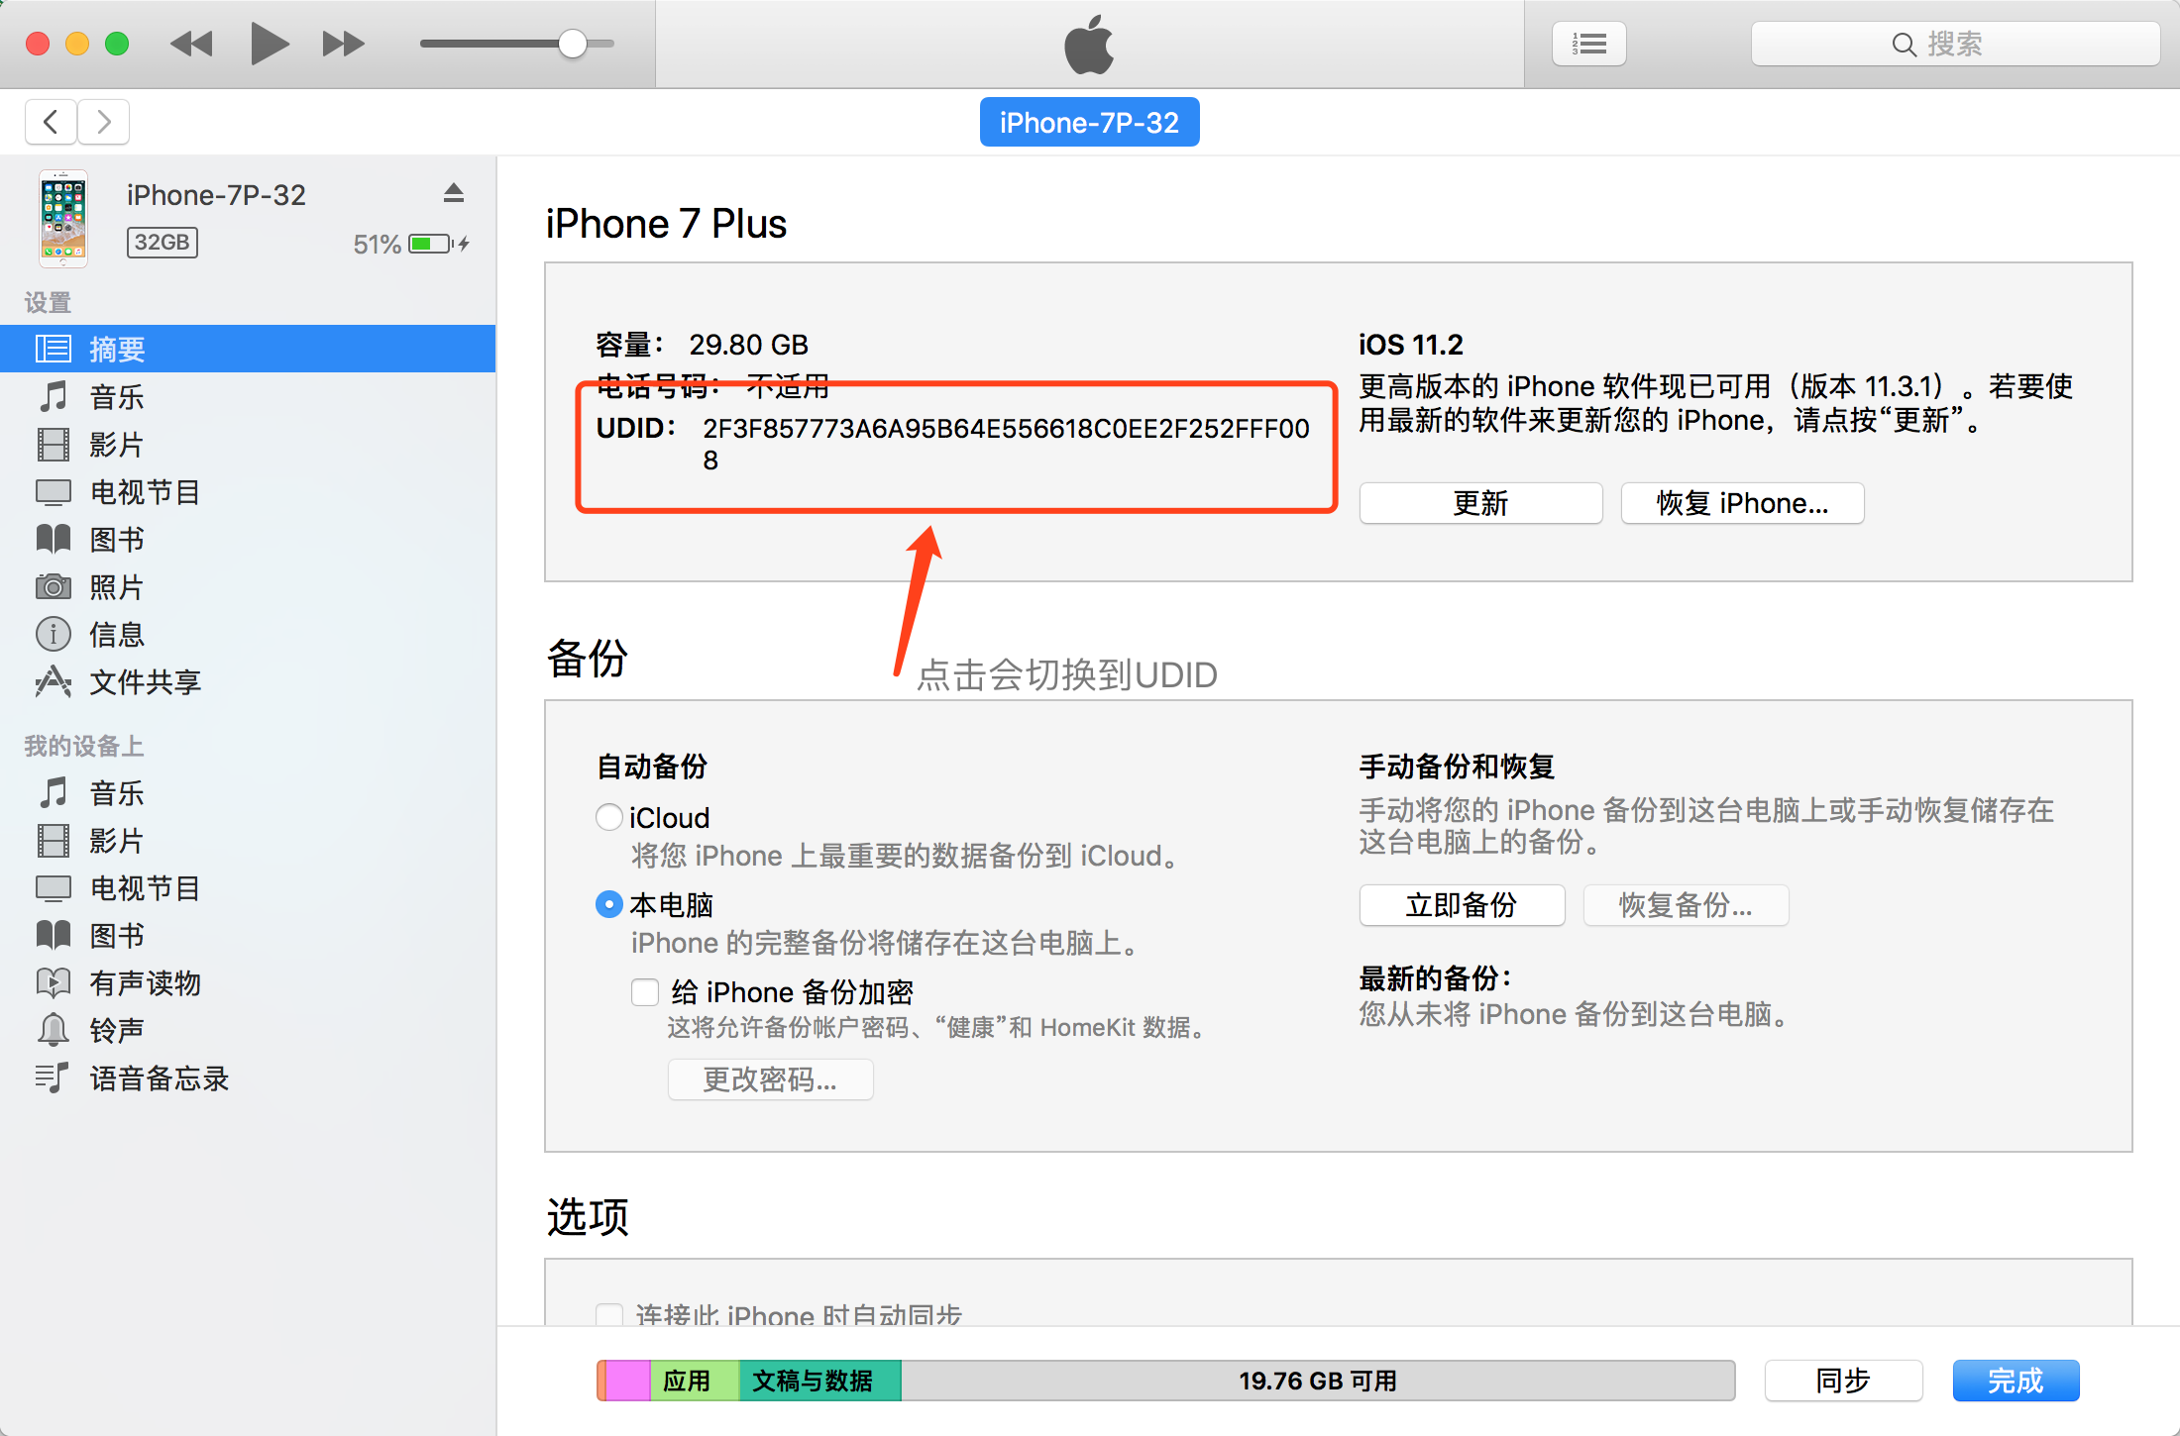2180x1436 pixels.
Task: Click the apps icon beside 文件共享
Action: pos(54,681)
